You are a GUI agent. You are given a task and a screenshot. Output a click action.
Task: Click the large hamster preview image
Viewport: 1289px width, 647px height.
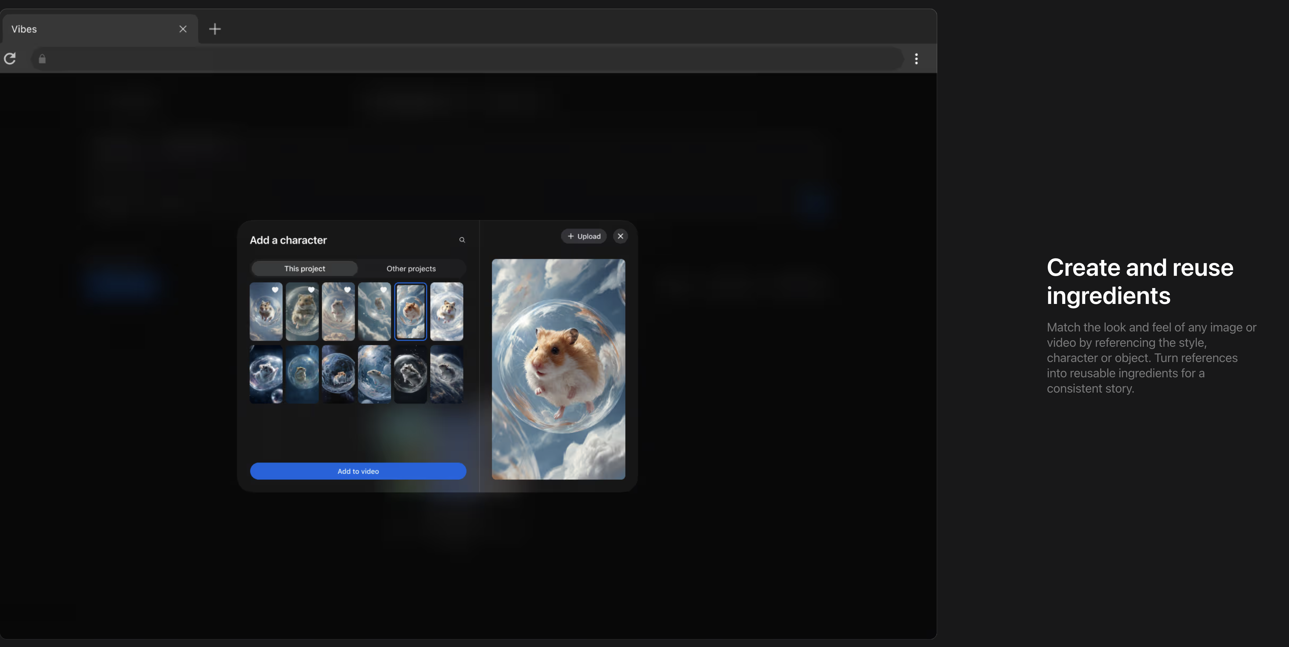[x=558, y=369]
